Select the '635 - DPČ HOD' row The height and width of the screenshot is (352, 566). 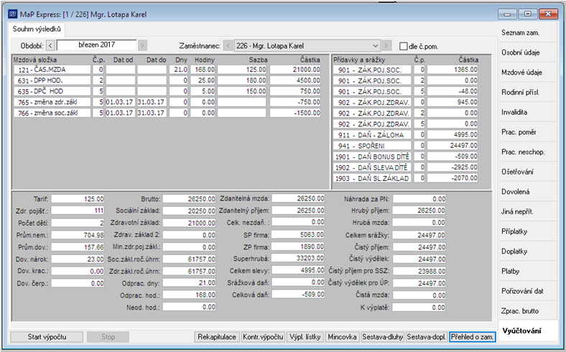(x=167, y=91)
